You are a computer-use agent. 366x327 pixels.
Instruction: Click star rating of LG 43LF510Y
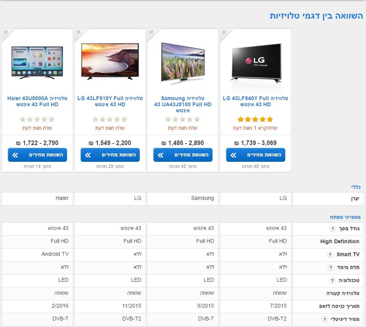110,119
